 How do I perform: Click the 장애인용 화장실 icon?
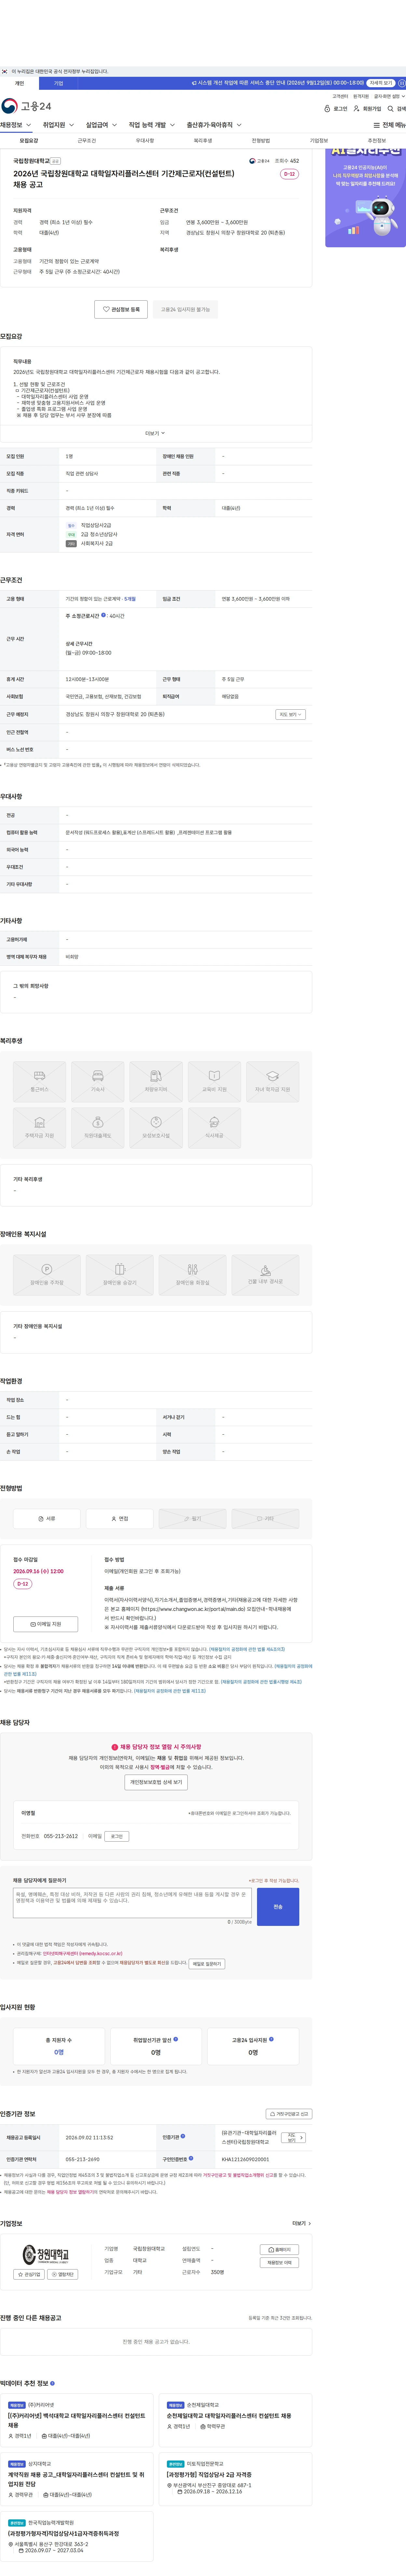pos(193,1275)
